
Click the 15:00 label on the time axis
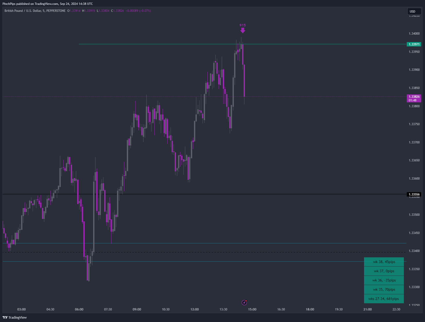click(x=252, y=309)
